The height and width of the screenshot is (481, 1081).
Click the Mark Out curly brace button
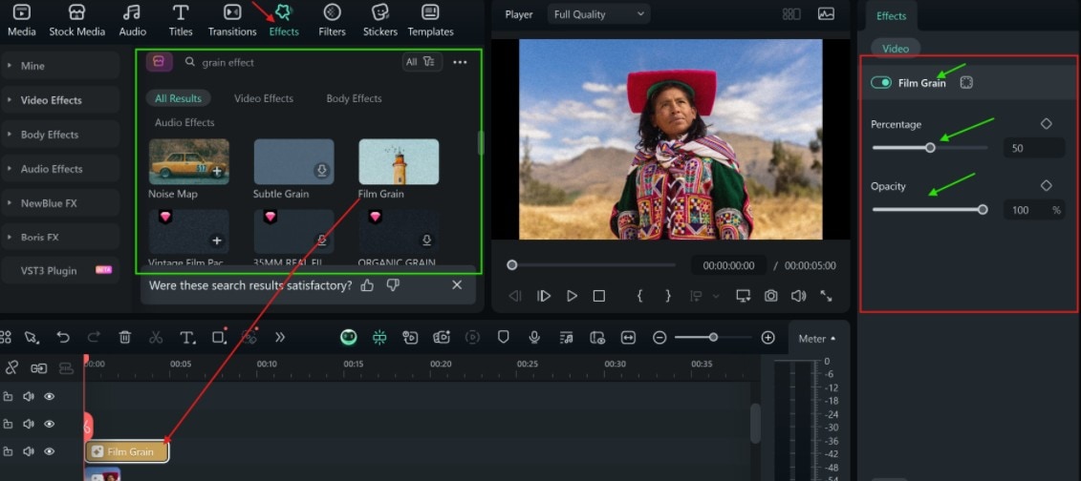[x=667, y=296]
